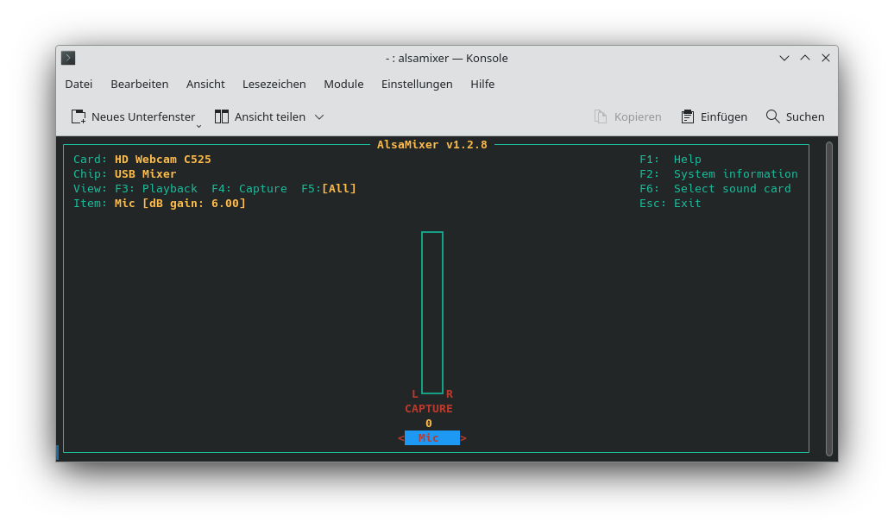Click the Mic capture volume bar
The width and height of the screenshot is (894, 528).
coord(431,311)
